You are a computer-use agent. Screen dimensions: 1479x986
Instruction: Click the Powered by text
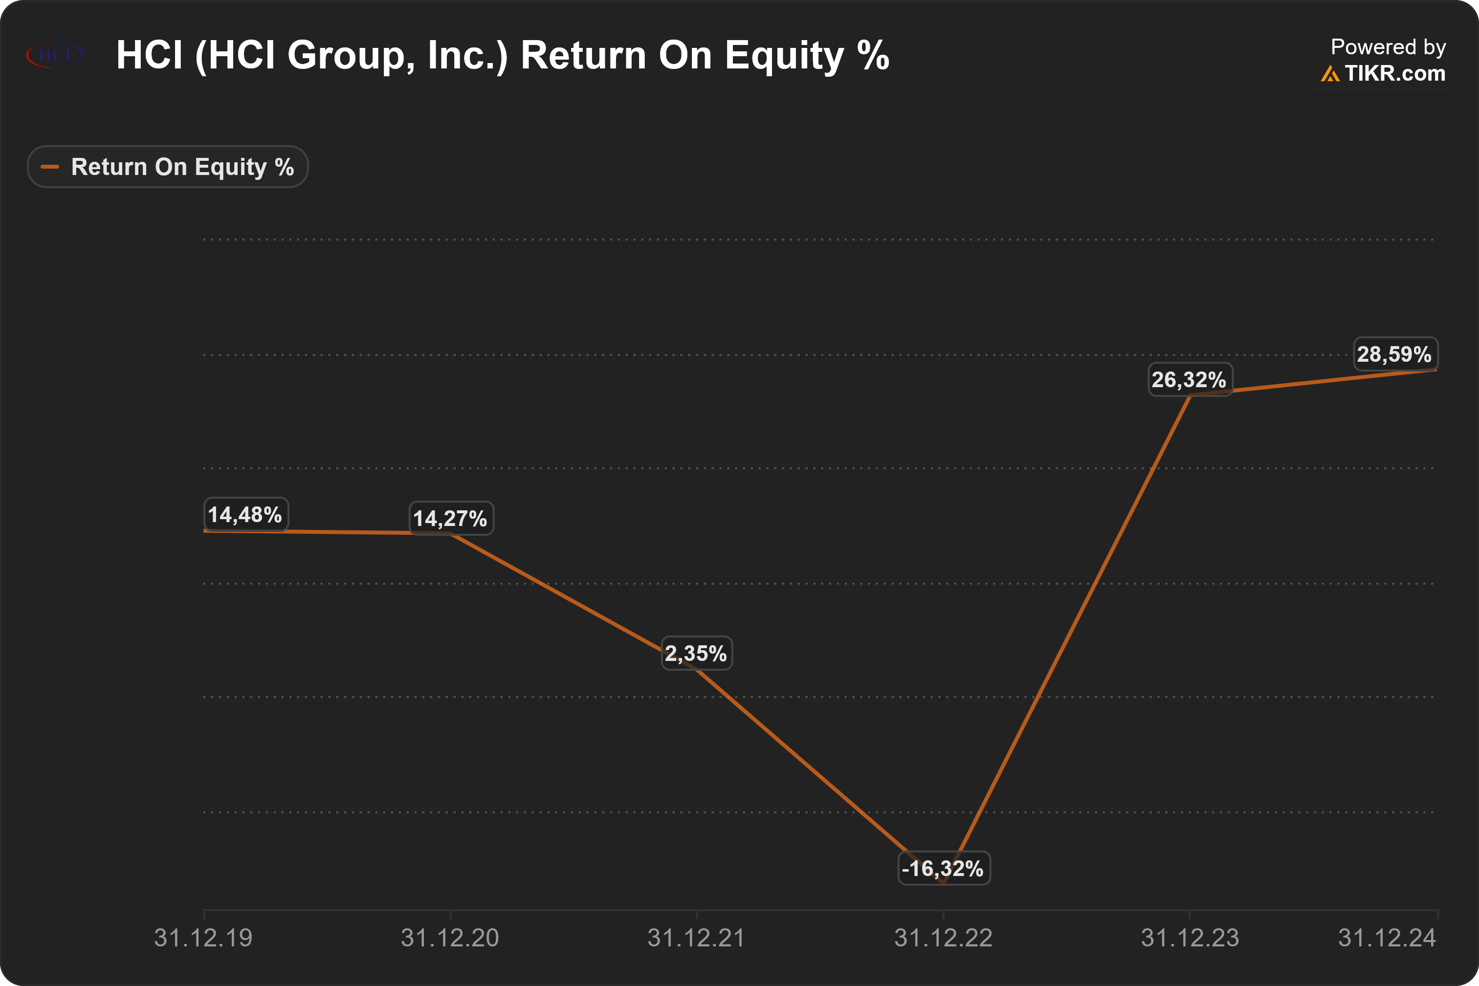(x=1388, y=47)
